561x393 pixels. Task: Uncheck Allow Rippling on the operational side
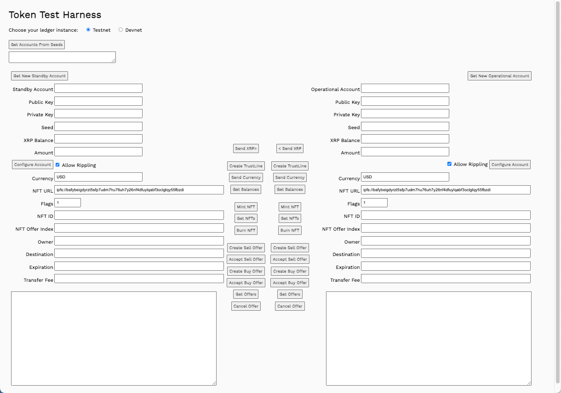coord(449,164)
